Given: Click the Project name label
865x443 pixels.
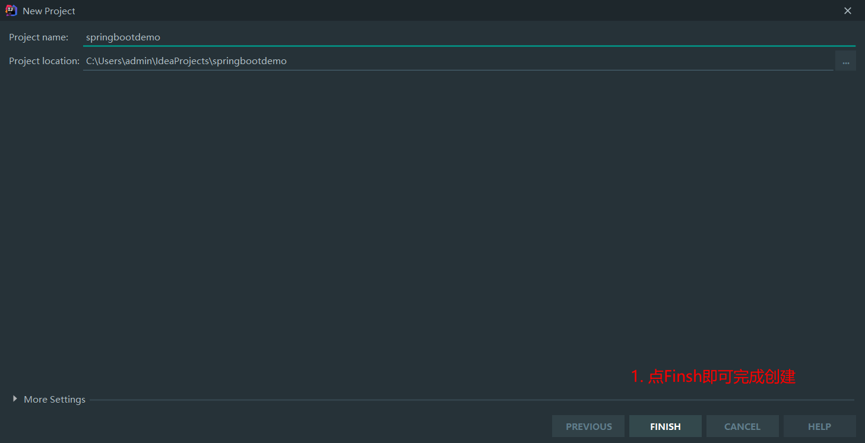Looking at the screenshot, I should pos(39,37).
